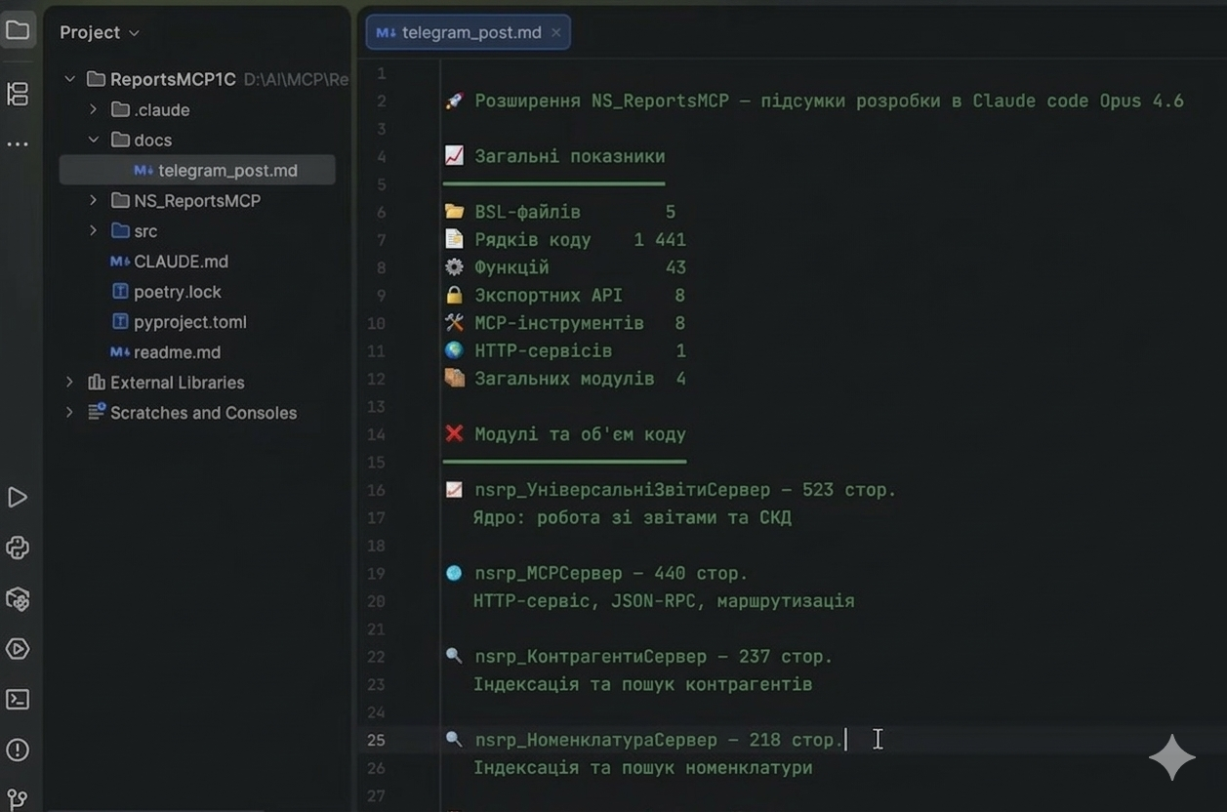Viewport: 1227px width, 812px height.
Task: Select pyproject.toml in the project tree
Action: [x=189, y=322]
